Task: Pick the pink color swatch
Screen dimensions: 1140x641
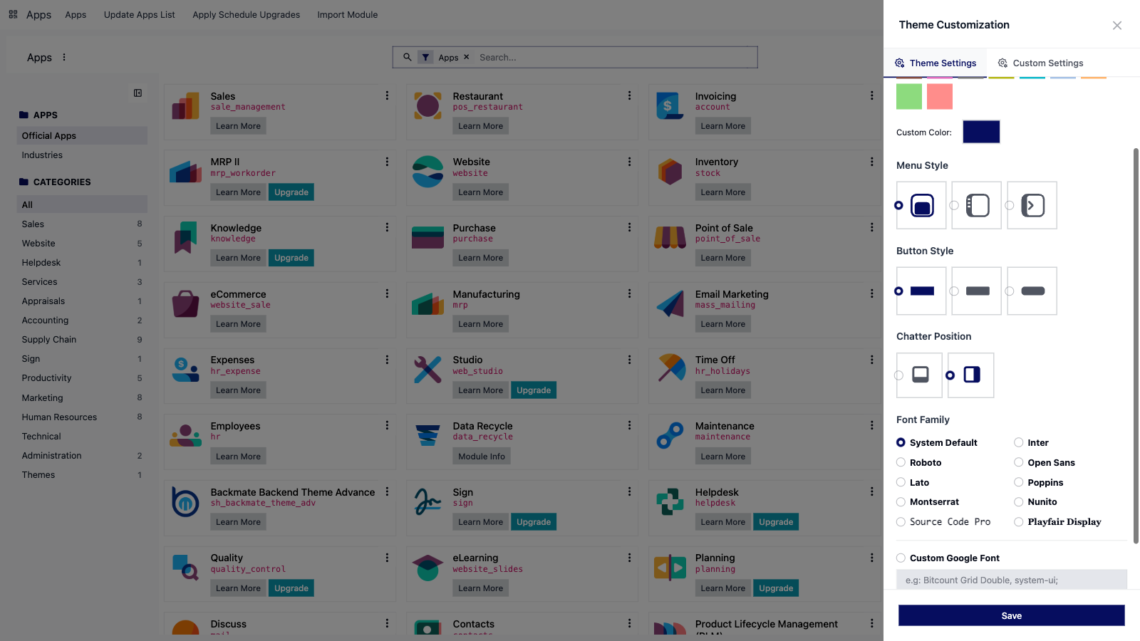Action: point(940,96)
